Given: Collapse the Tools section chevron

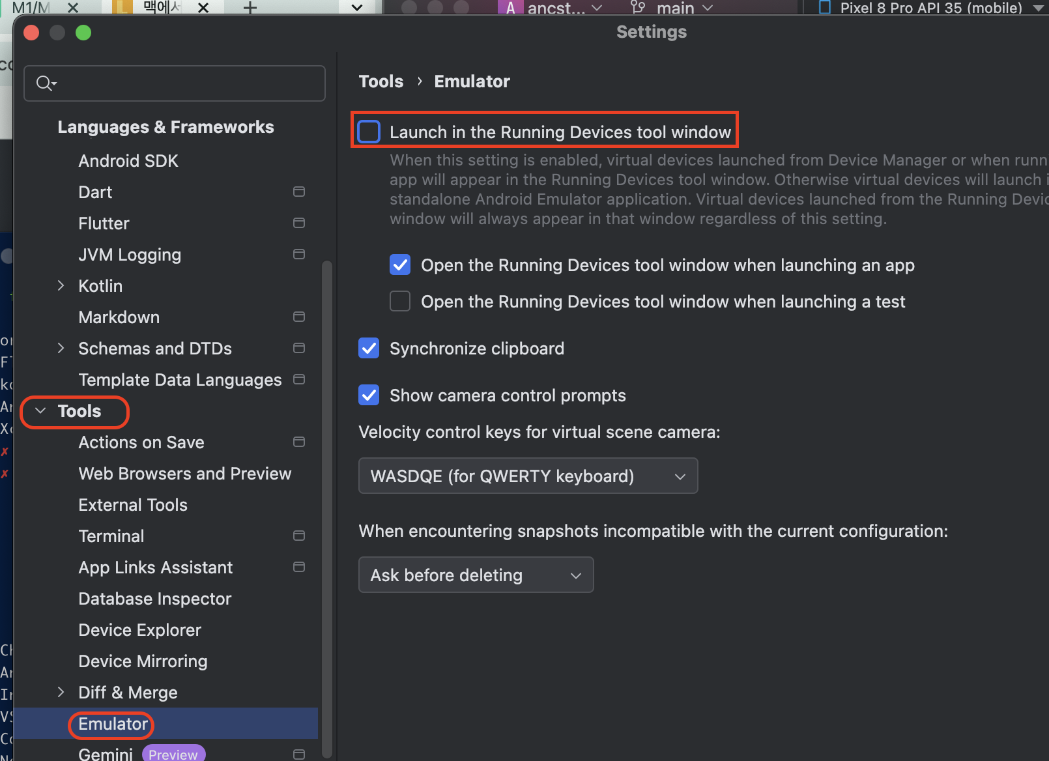Looking at the screenshot, I should click(x=40, y=410).
